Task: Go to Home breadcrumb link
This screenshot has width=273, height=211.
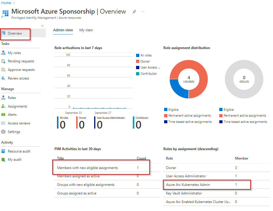Action: [6, 3]
